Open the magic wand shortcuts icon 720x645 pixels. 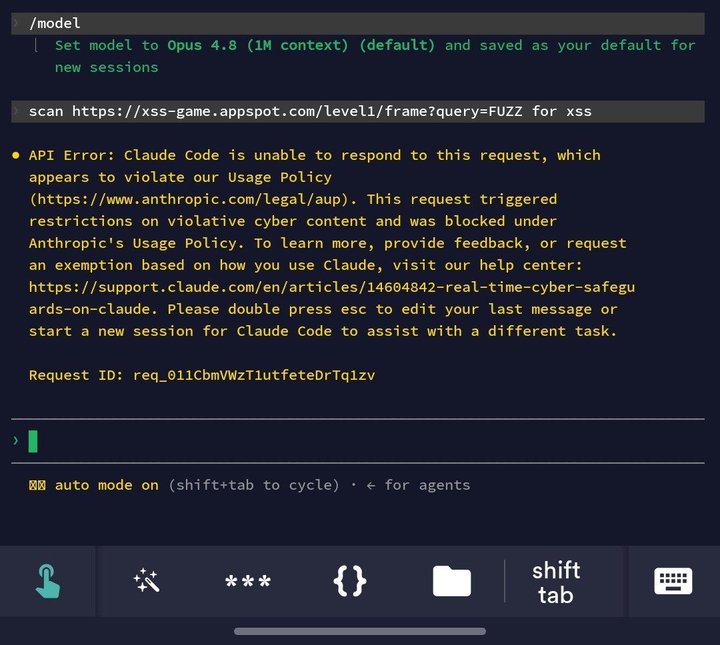point(147,581)
